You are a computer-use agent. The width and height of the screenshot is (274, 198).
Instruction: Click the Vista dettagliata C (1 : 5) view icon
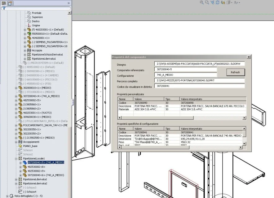click(x=11, y=196)
